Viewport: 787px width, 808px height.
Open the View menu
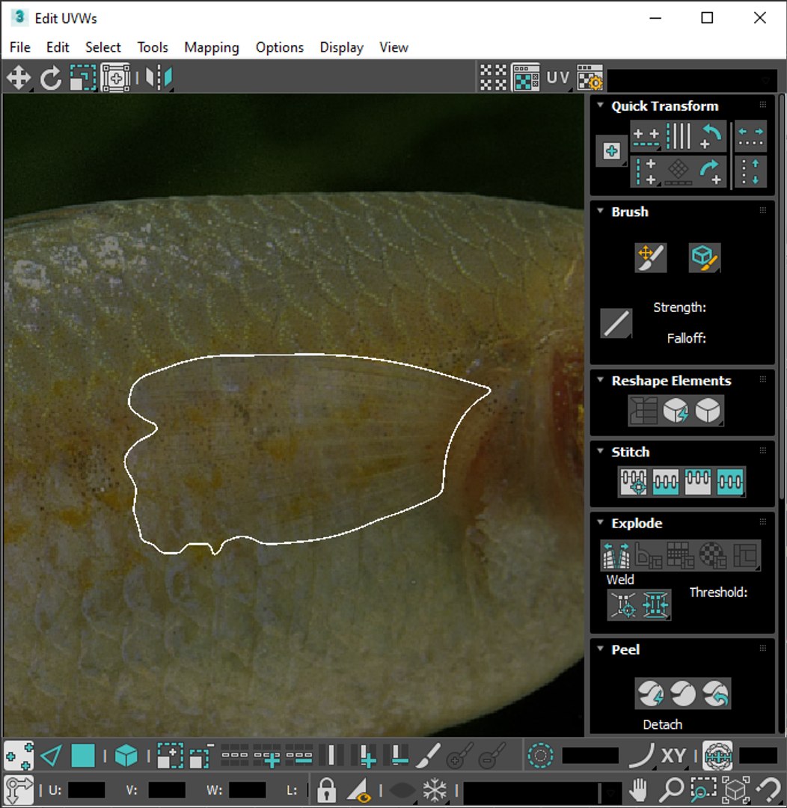click(x=394, y=47)
